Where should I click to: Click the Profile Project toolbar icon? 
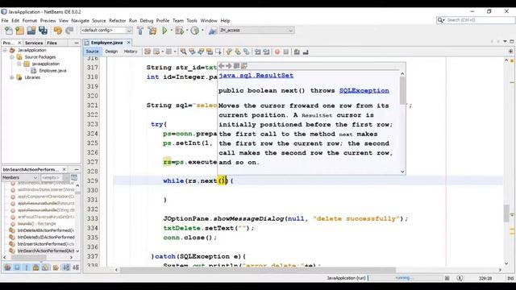195,31
